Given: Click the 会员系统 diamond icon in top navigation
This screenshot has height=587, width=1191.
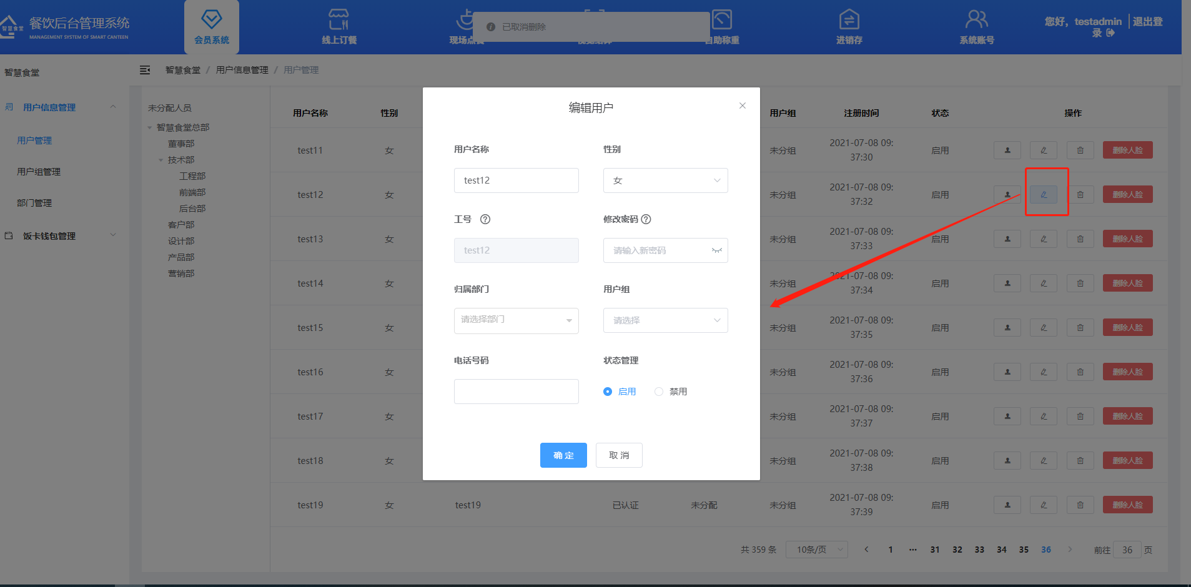Looking at the screenshot, I should point(211,19).
